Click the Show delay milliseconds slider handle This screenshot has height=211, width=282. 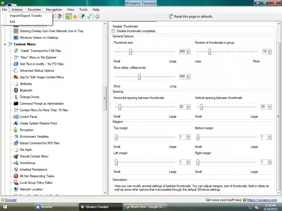coord(139,77)
